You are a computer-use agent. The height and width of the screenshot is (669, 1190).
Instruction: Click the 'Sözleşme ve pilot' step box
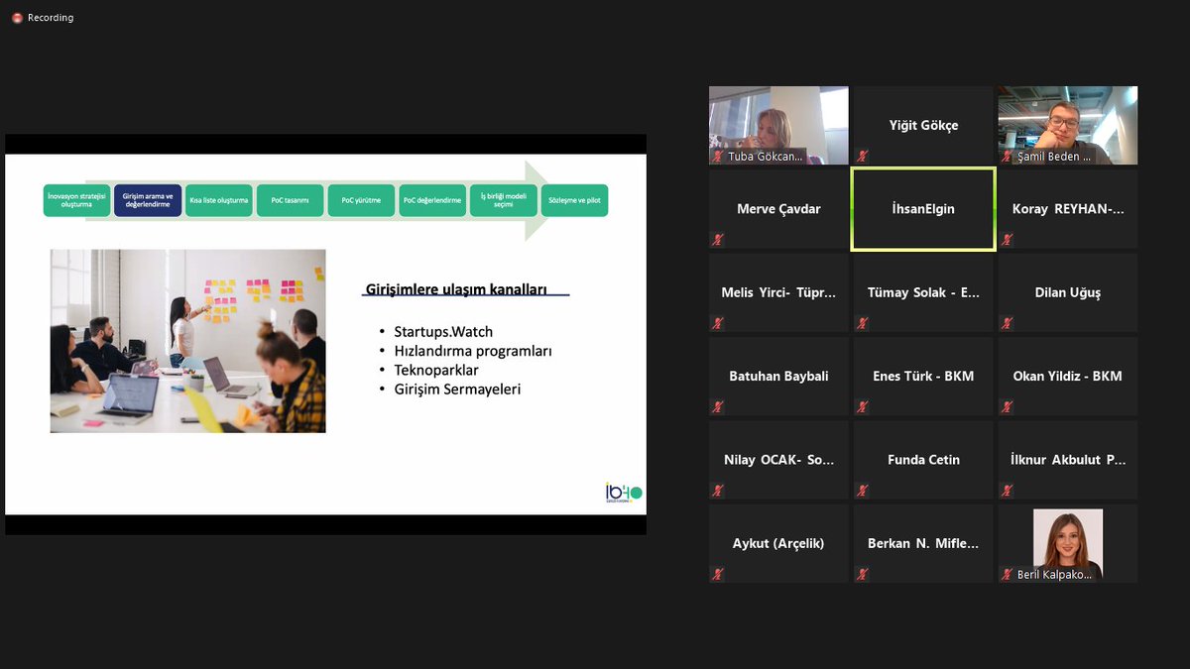(x=575, y=200)
